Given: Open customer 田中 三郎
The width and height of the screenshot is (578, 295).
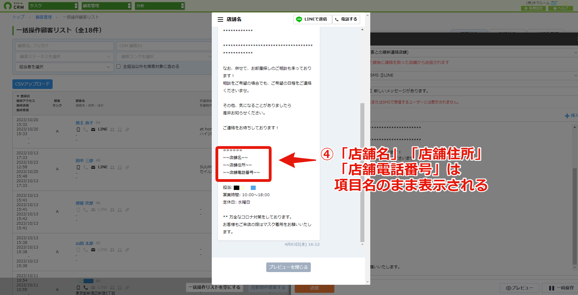Looking at the screenshot, I should point(85,161).
